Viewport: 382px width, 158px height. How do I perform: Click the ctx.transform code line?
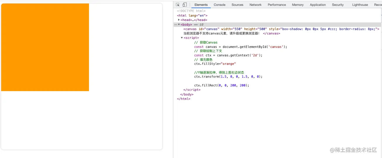pos(228,77)
